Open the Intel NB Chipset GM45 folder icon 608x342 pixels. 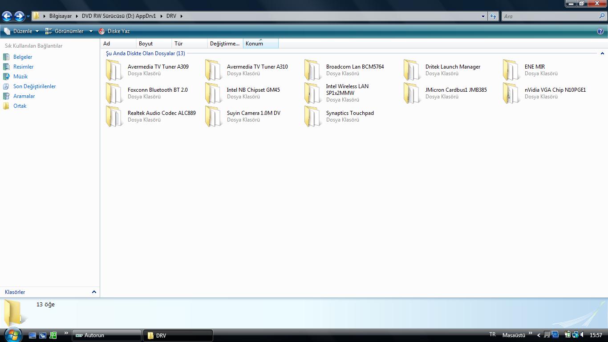point(214,94)
